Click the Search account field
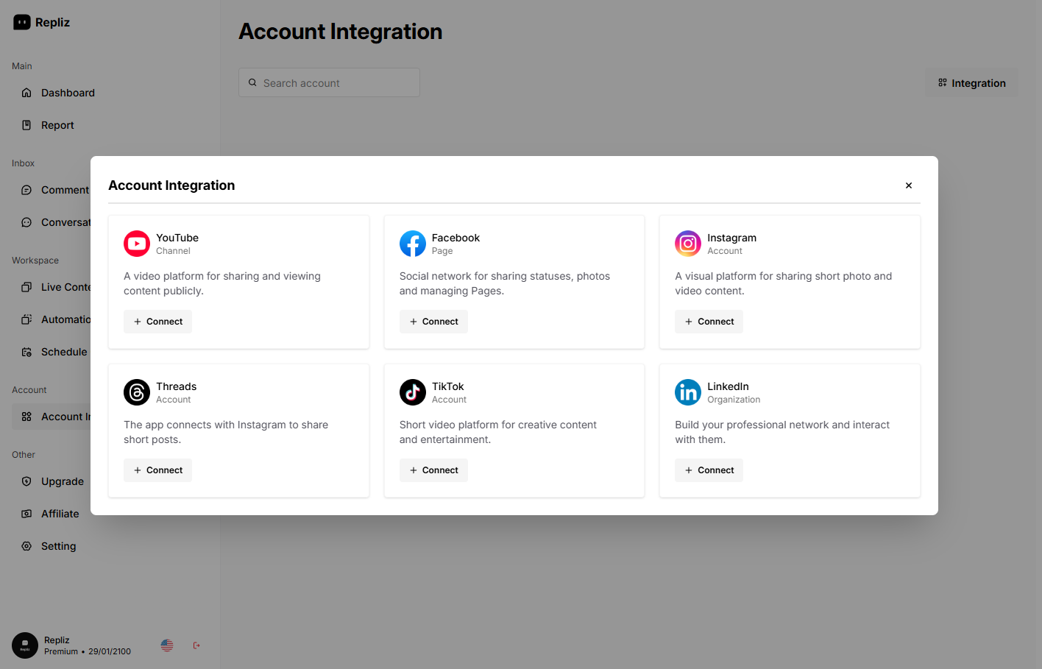 coord(329,82)
